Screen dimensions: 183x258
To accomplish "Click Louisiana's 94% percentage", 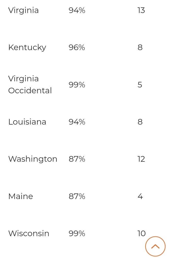I will point(77,122).
